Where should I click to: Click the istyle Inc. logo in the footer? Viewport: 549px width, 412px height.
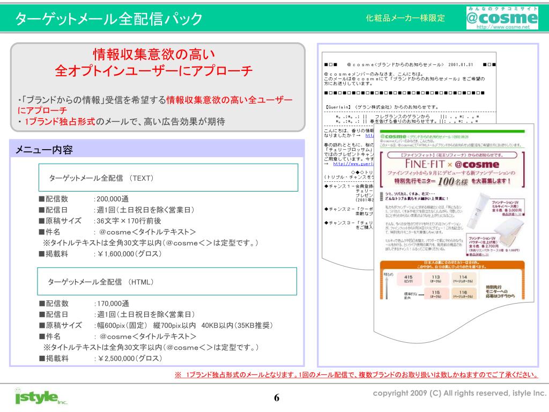41,396
